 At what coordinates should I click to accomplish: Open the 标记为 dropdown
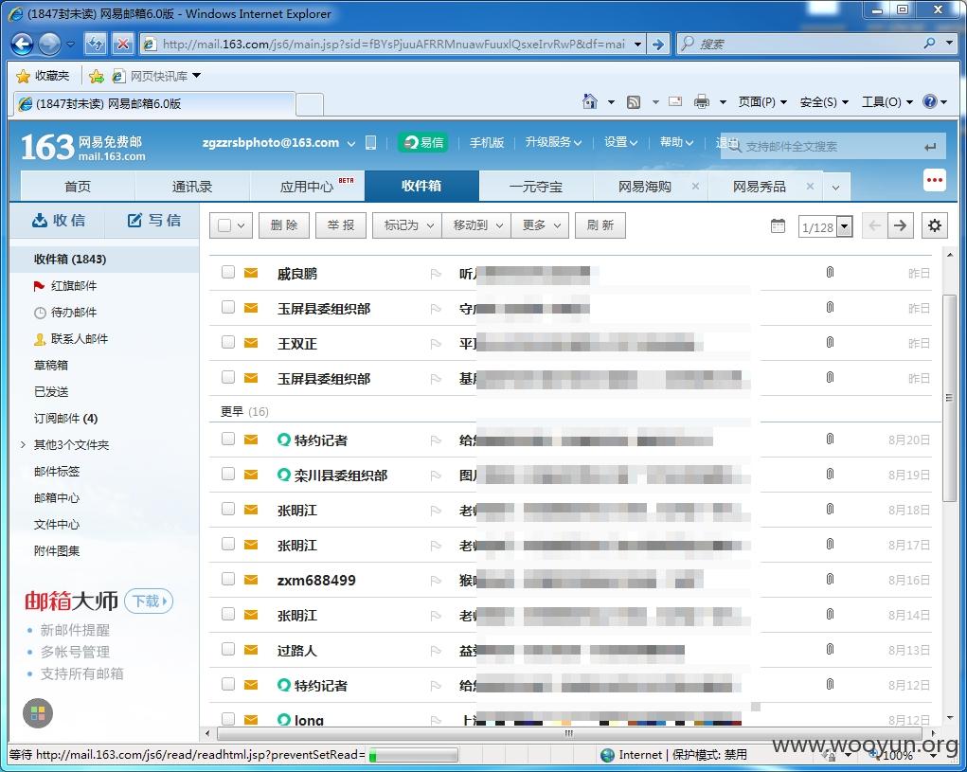point(407,225)
